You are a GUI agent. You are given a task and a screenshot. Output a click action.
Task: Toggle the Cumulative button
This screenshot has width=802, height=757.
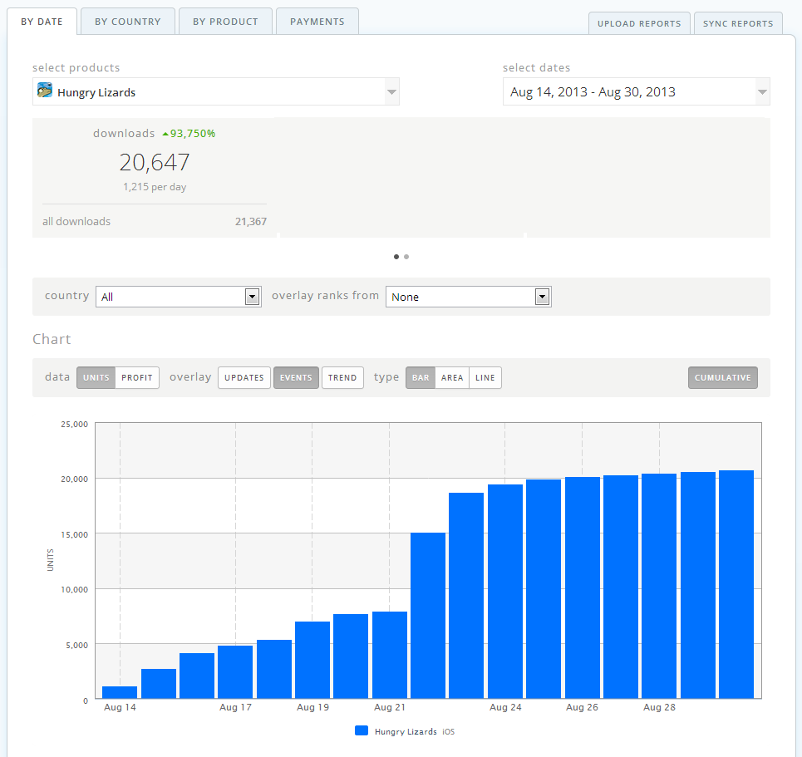[x=723, y=377]
